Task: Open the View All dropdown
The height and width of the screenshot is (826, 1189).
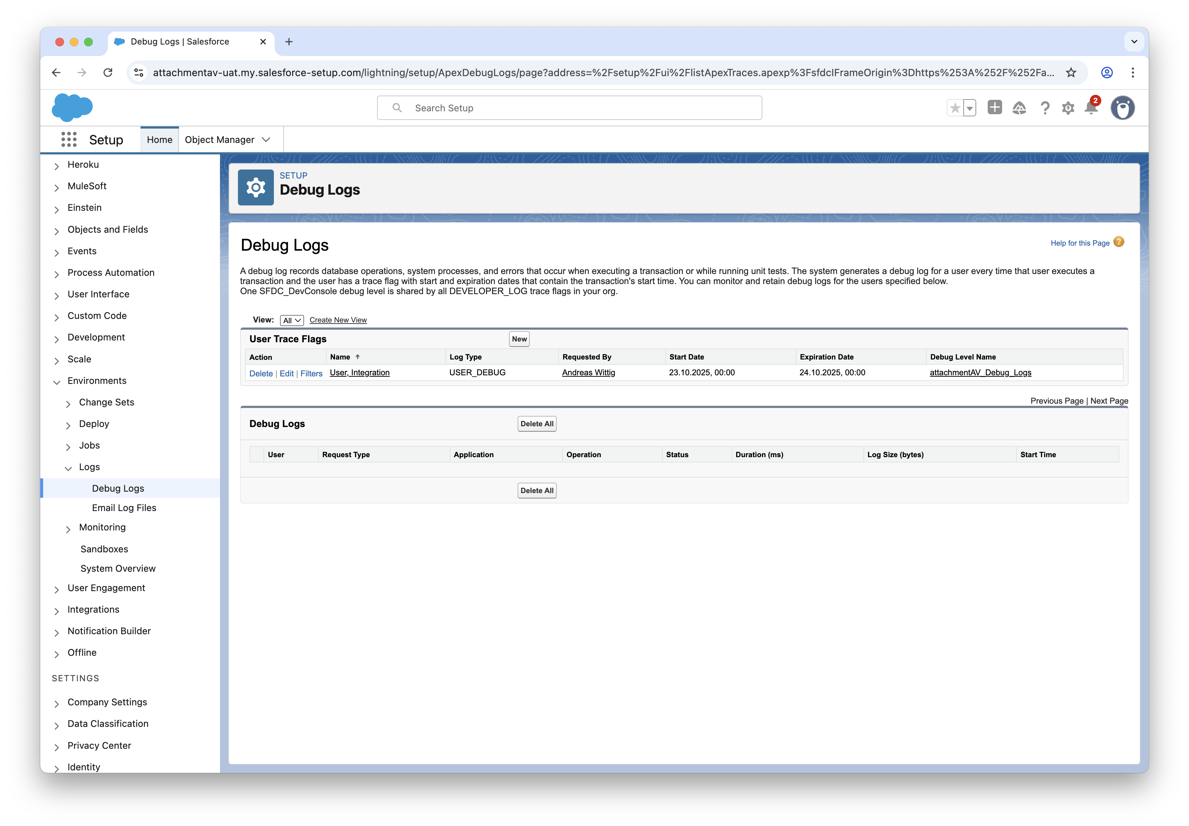Action: tap(291, 320)
